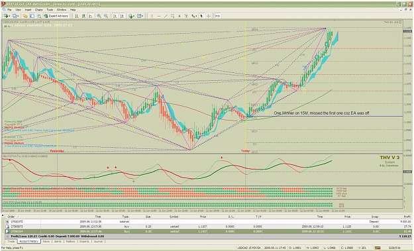
Task: Open the Indicators list toolbar icon
Action: (x=130, y=16)
